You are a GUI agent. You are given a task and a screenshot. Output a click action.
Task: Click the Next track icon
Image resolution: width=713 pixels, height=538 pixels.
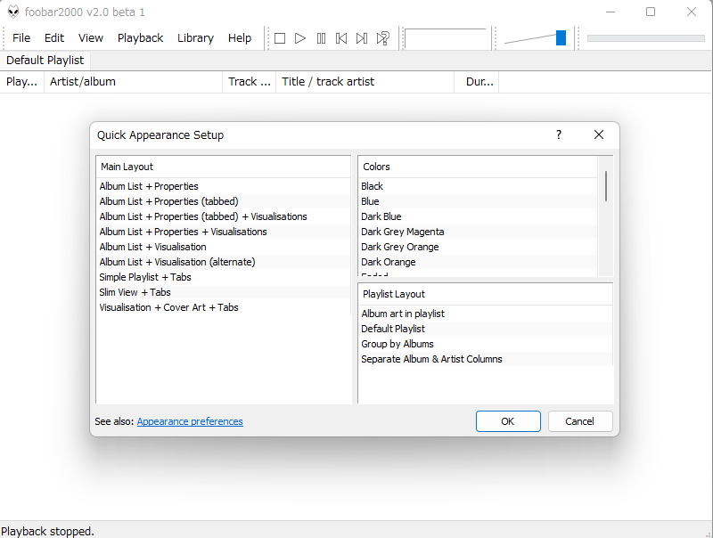coord(362,37)
